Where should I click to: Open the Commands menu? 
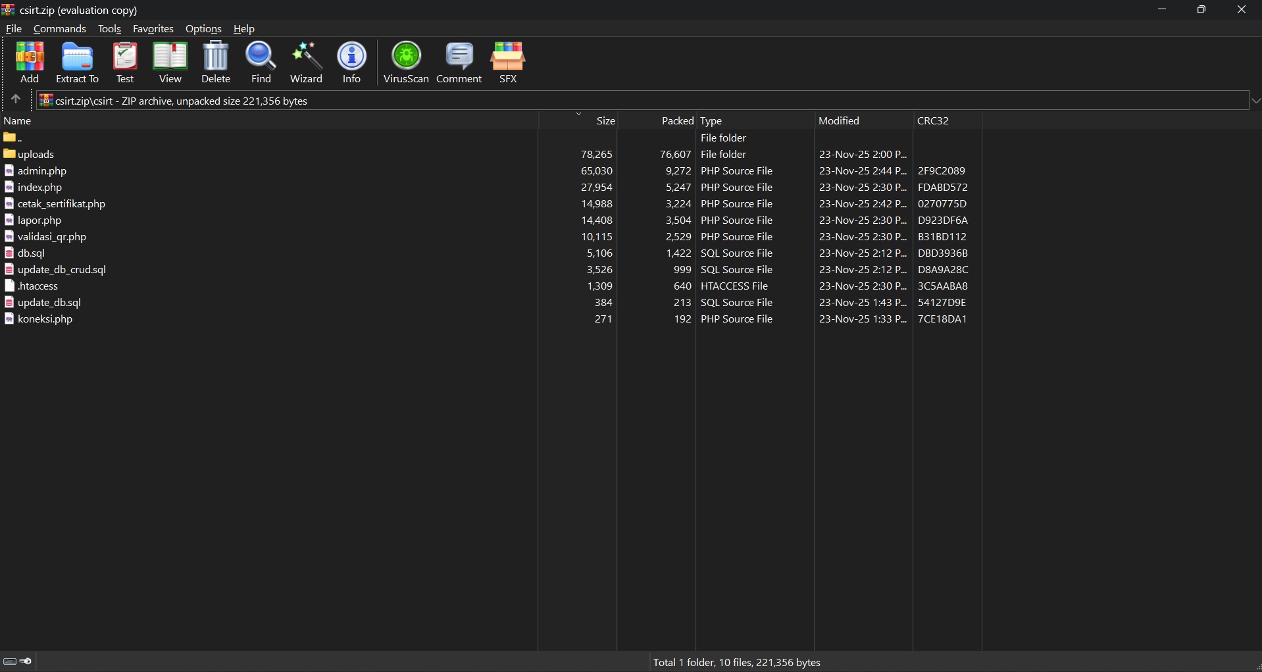(x=60, y=29)
